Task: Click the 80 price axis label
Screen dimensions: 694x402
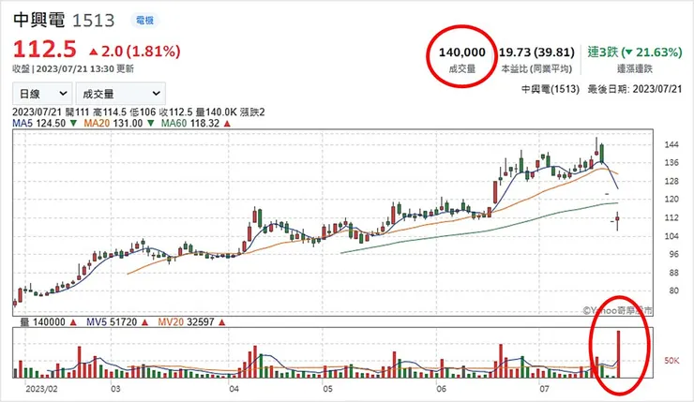Action: tap(673, 290)
